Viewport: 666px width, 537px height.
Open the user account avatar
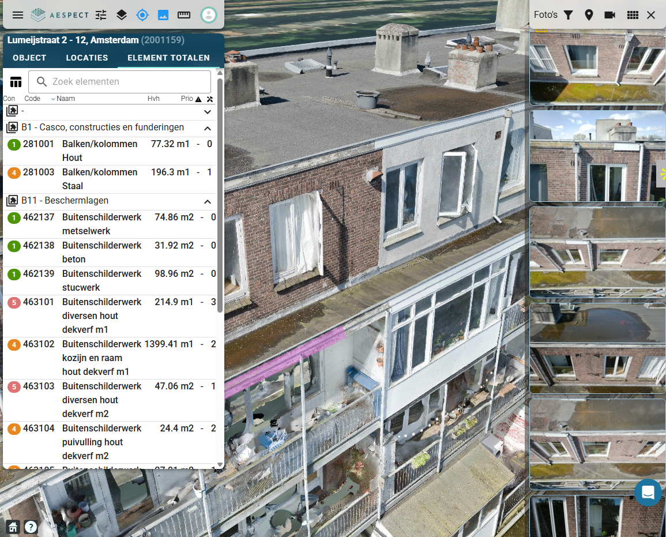click(209, 15)
